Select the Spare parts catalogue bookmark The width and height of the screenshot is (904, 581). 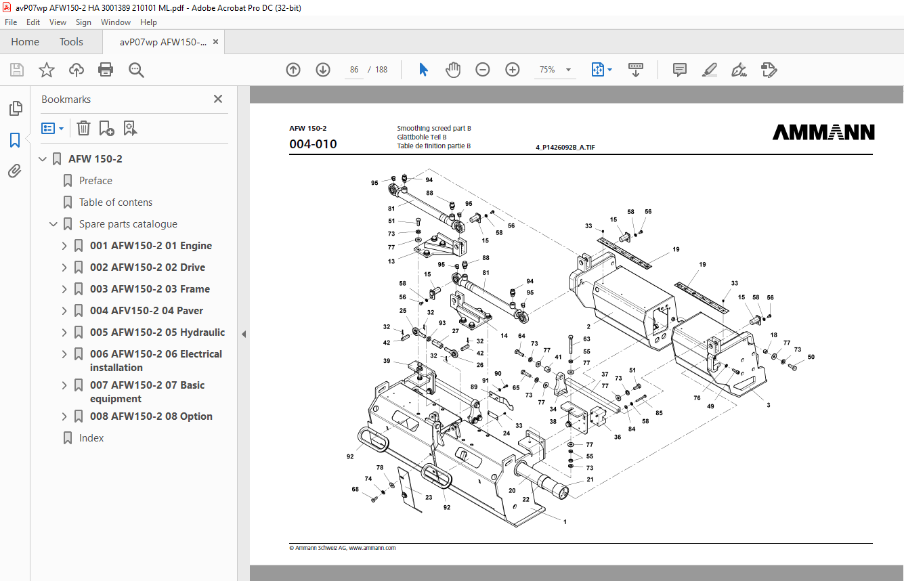128,224
